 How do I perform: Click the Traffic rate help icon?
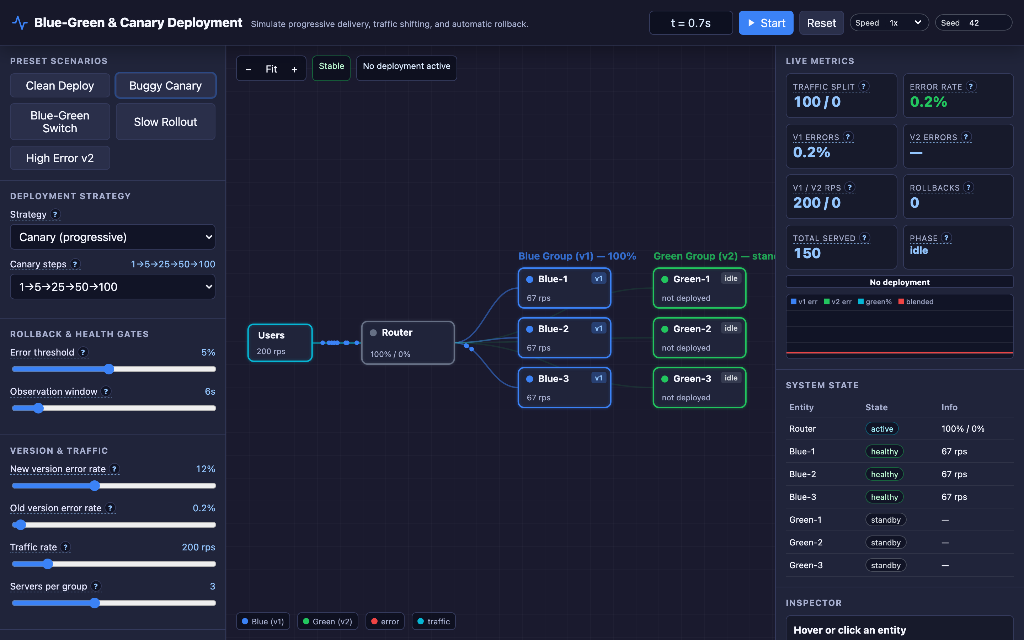[x=65, y=547]
